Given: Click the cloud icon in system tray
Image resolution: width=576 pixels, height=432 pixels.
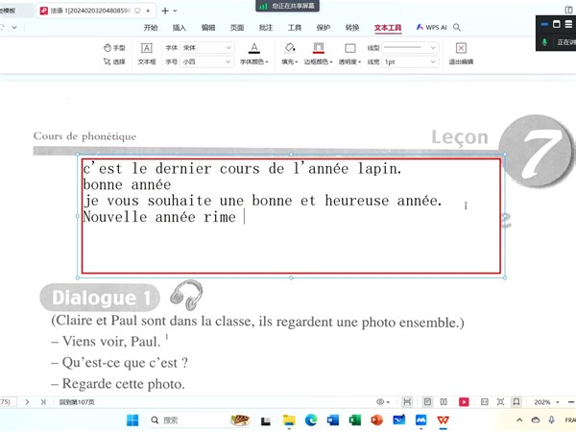Looking at the screenshot, I should pos(536,420).
